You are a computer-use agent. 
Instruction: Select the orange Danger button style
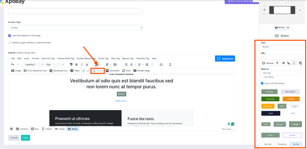click(291, 99)
